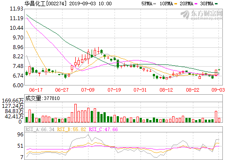Click the 169.66万 volume axis label

click(13, 101)
